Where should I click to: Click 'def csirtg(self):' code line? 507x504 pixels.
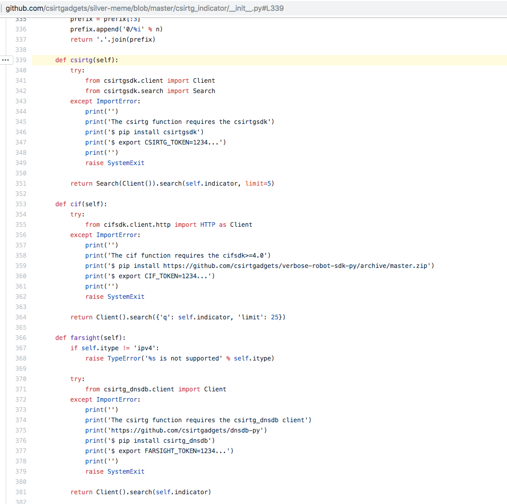pyautogui.click(x=86, y=60)
